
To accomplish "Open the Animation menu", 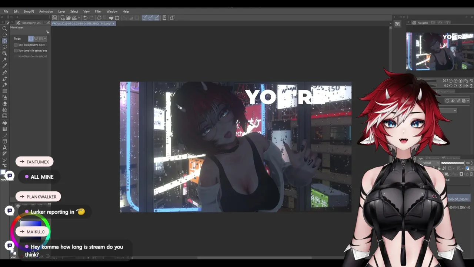I will 46,11.
